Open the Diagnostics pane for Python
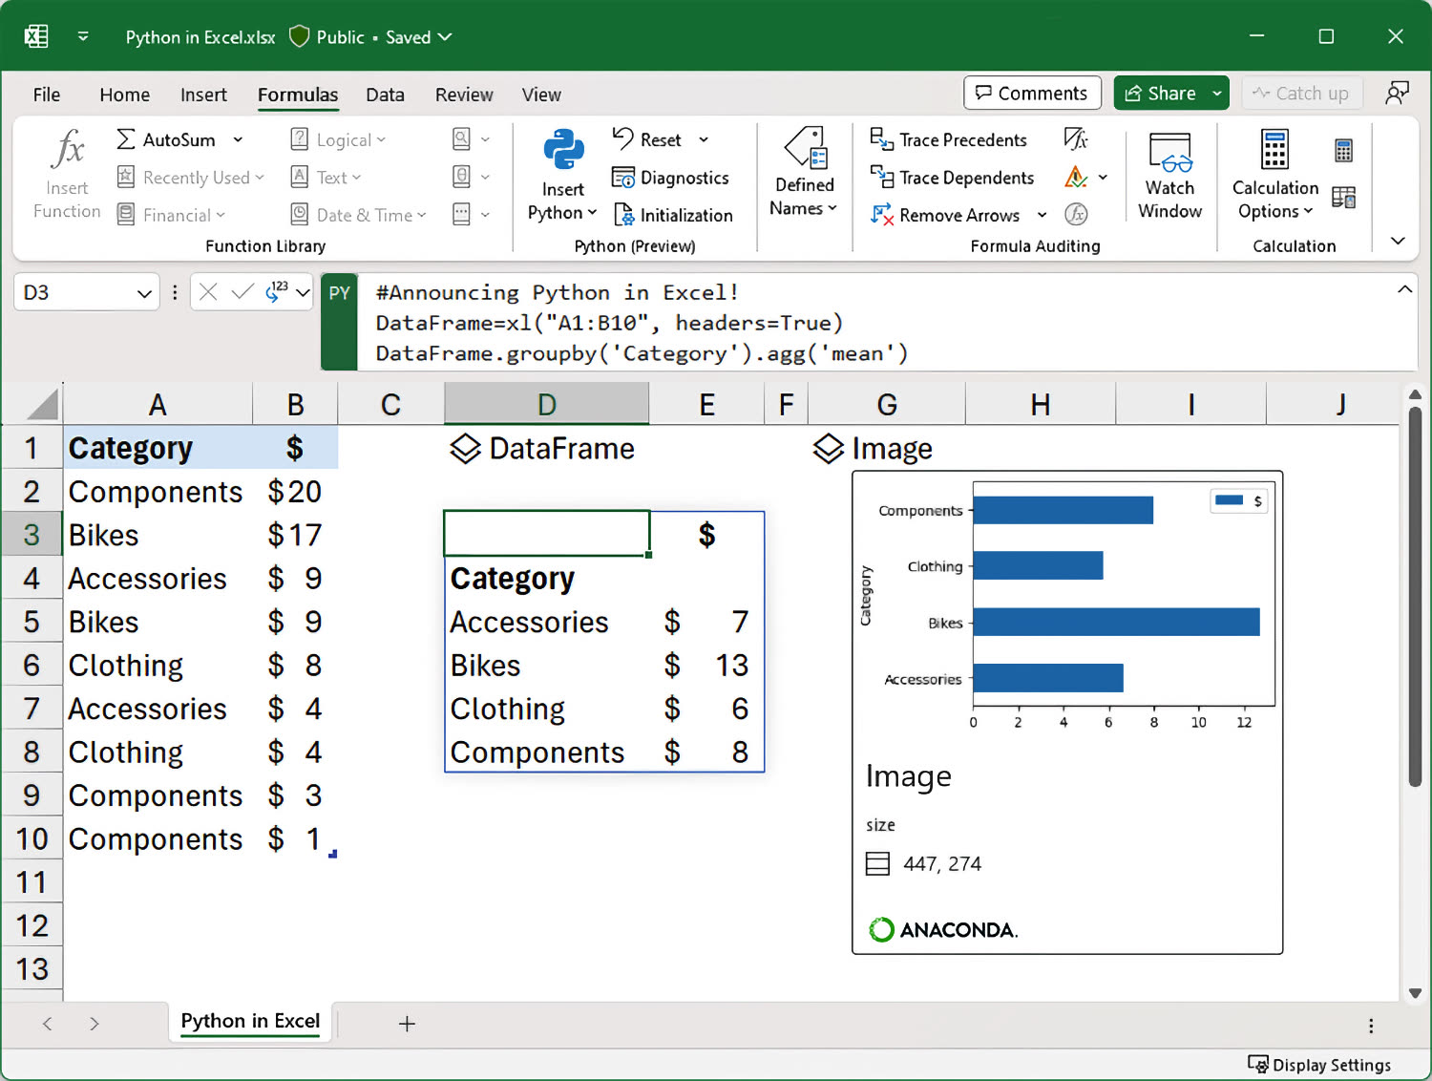The height and width of the screenshot is (1081, 1432). click(x=672, y=178)
